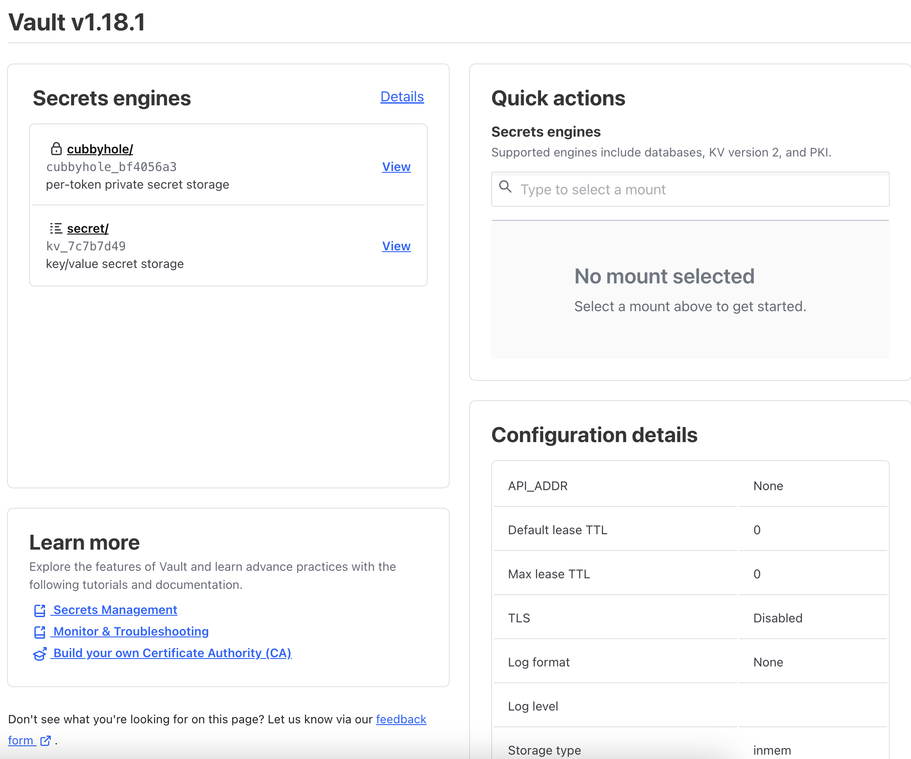
Task: View the secret/ kv engine
Action: coord(396,246)
